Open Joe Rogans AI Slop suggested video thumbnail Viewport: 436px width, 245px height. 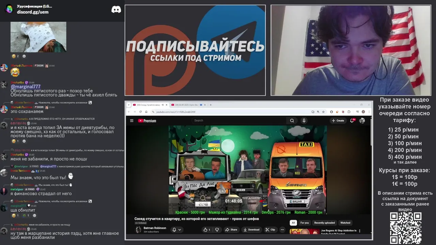(x=304, y=231)
